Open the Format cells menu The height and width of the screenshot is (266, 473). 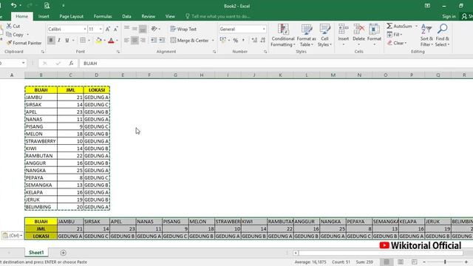pyautogui.click(x=374, y=35)
